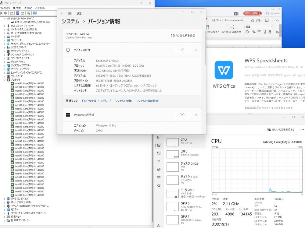Open the 操作(A) menu in Device Manager

point(17,8)
